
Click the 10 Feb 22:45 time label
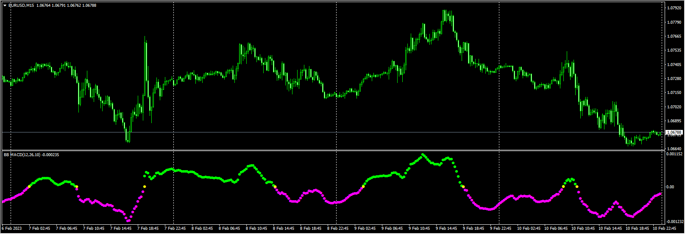point(664,228)
